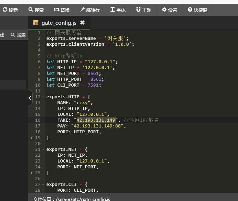
Task: Click the highlighted IP 42.193.131.149 on FAKE line
Action: click(96, 120)
